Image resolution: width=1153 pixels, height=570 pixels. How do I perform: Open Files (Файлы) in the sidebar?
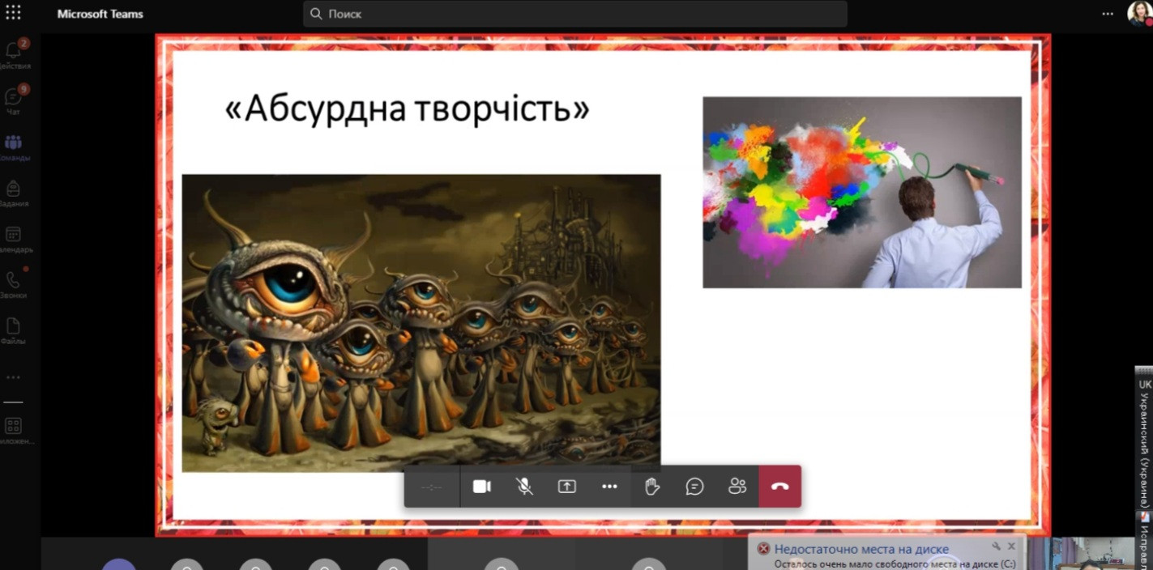click(x=14, y=330)
